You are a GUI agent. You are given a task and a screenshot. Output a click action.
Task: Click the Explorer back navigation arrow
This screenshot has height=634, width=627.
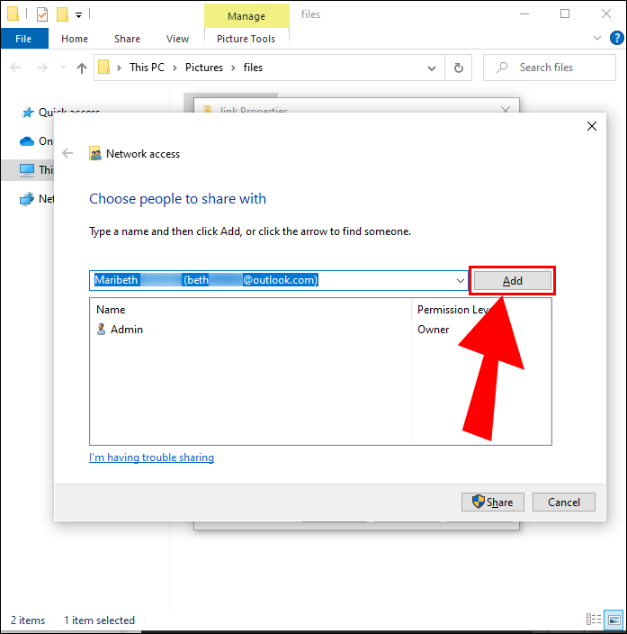[x=15, y=68]
